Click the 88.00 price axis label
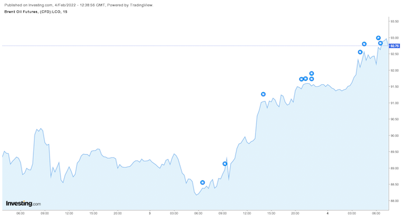Viewport: 402px width, 217px height. pyautogui.click(x=394, y=201)
